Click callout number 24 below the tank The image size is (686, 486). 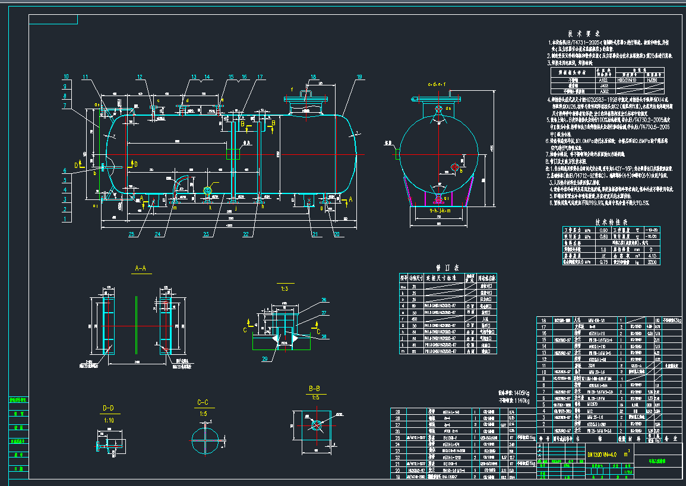[x=157, y=234]
